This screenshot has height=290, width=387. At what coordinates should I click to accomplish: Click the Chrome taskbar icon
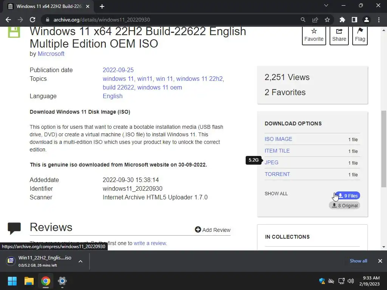pos(46,281)
